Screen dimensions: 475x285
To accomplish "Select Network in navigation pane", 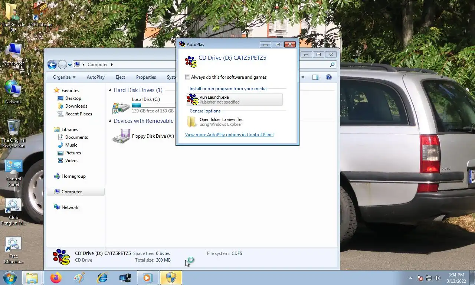I will point(70,207).
